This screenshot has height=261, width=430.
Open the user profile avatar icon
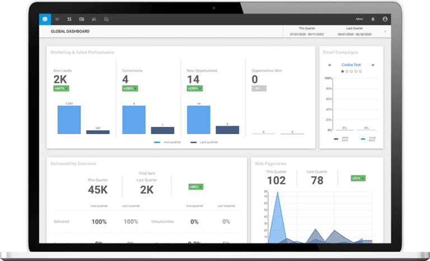(385, 19)
